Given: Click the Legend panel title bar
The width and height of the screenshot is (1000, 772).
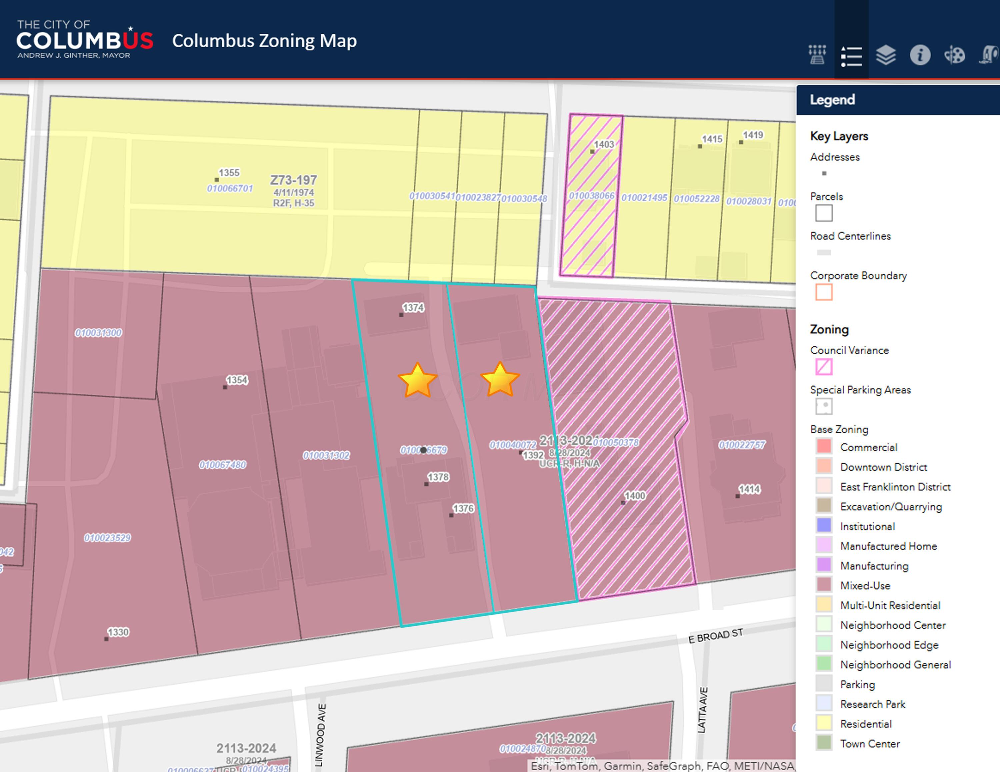Looking at the screenshot, I should tap(898, 100).
